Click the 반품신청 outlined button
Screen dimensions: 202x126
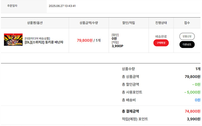pos(187,36)
